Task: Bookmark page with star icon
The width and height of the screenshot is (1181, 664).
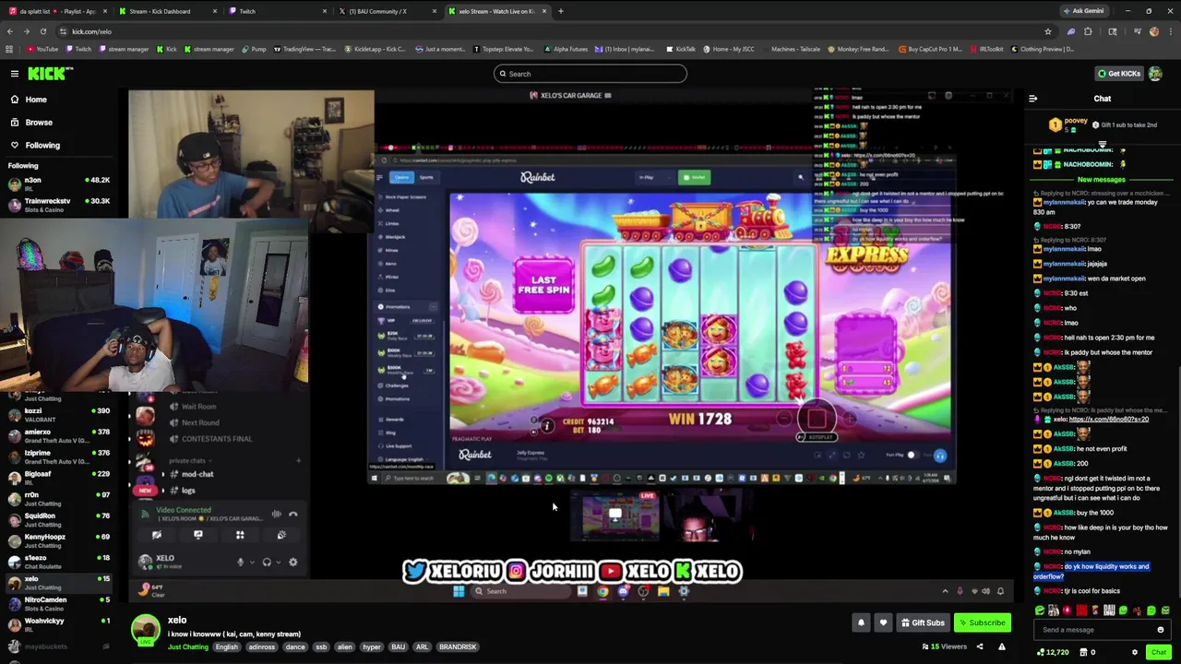Action: pos(1048,31)
